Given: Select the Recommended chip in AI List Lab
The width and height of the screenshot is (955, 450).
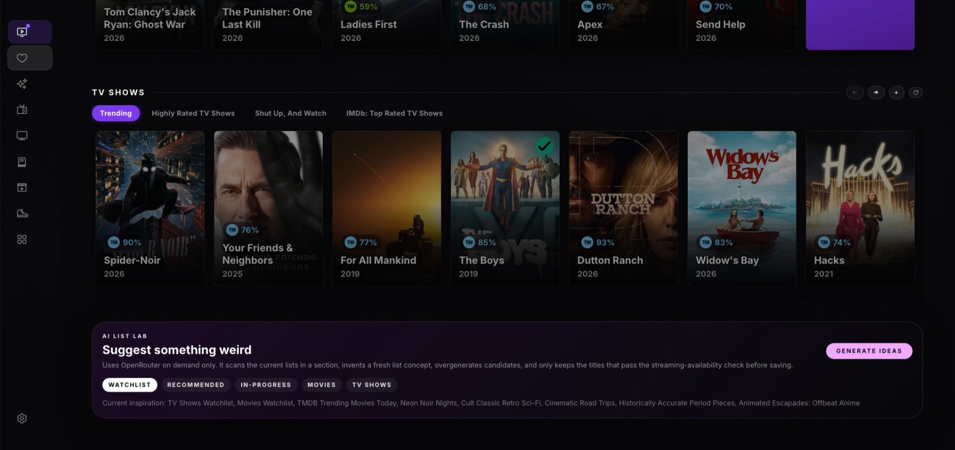Looking at the screenshot, I should pyautogui.click(x=196, y=385).
